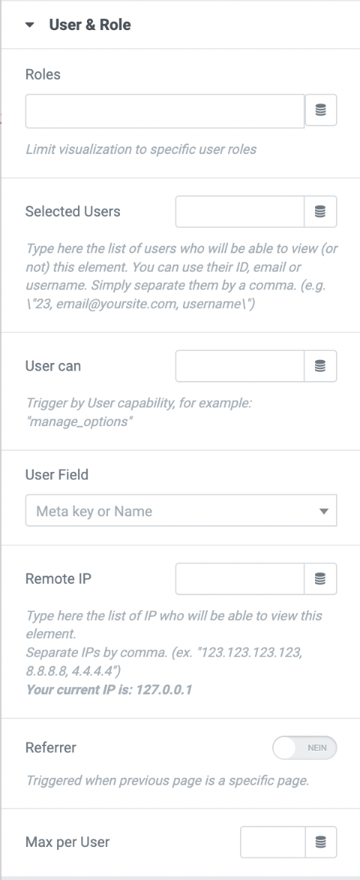Click the Remote IP label
The width and height of the screenshot is (360, 880).
pos(58,579)
